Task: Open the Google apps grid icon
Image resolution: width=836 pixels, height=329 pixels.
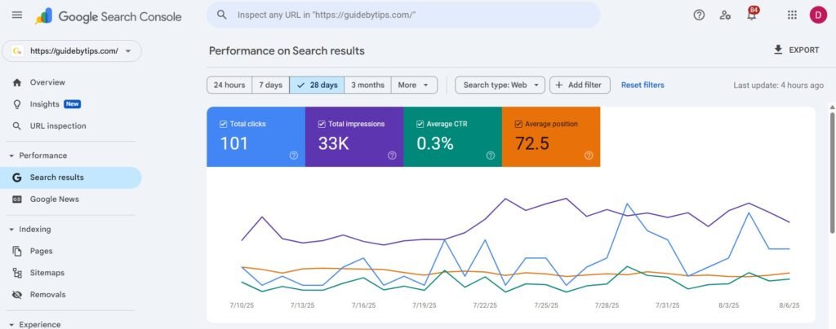Action: point(792,15)
